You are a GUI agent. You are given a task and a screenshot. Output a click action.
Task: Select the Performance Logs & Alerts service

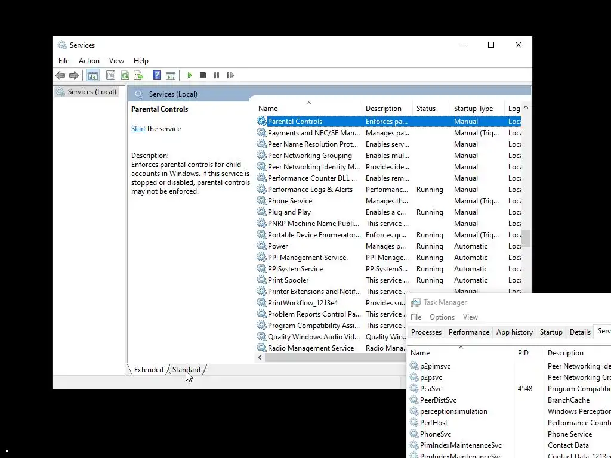(x=388, y=189)
